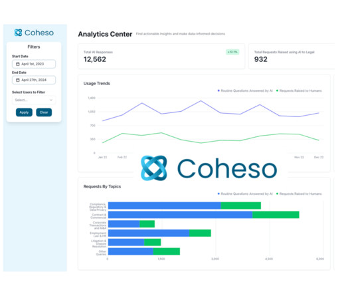
Task: Open the End Date calendar icon
Action: pos(18,80)
